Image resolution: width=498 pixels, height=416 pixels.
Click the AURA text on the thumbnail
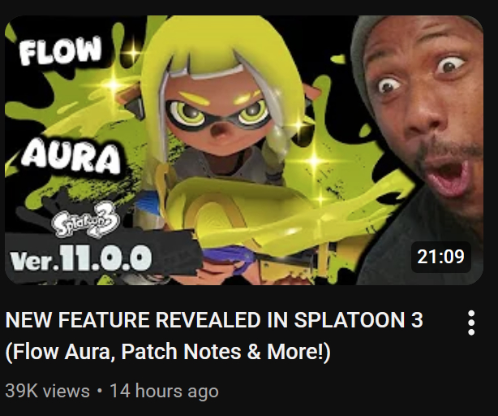point(71,158)
